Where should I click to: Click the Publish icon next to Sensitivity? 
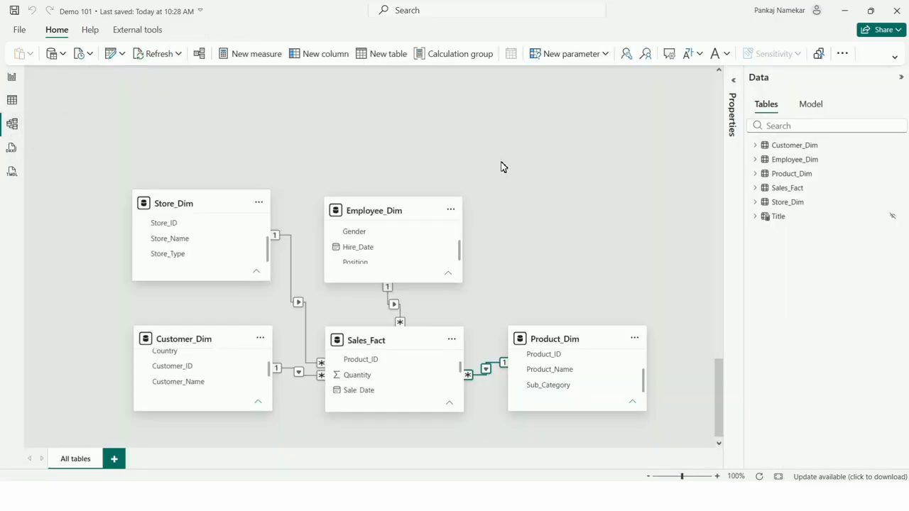pyautogui.click(x=819, y=54)
